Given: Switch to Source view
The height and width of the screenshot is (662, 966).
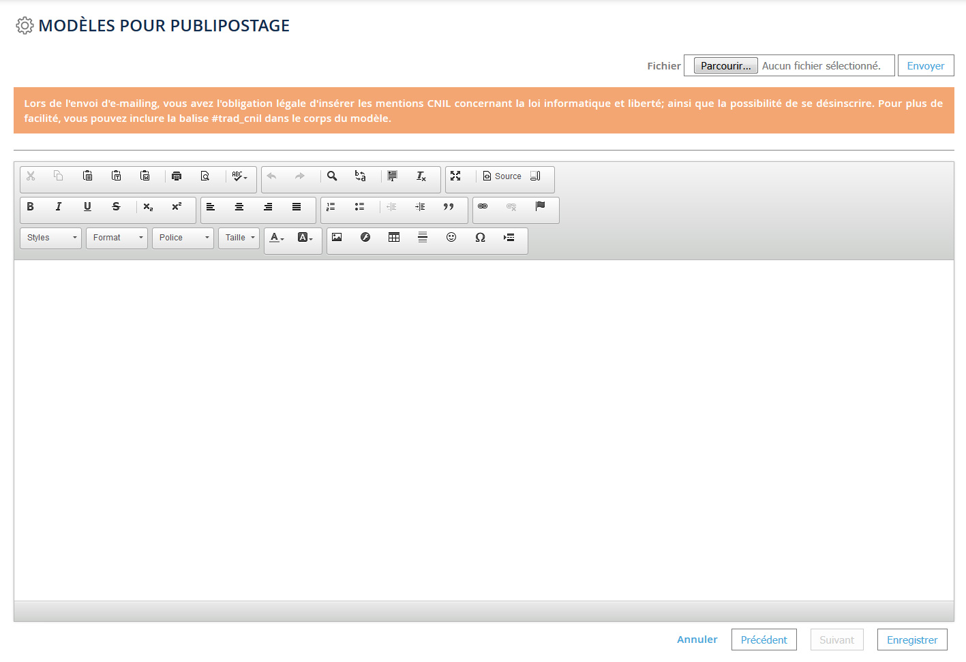Looking at the screenshot, I should (502, 176).
